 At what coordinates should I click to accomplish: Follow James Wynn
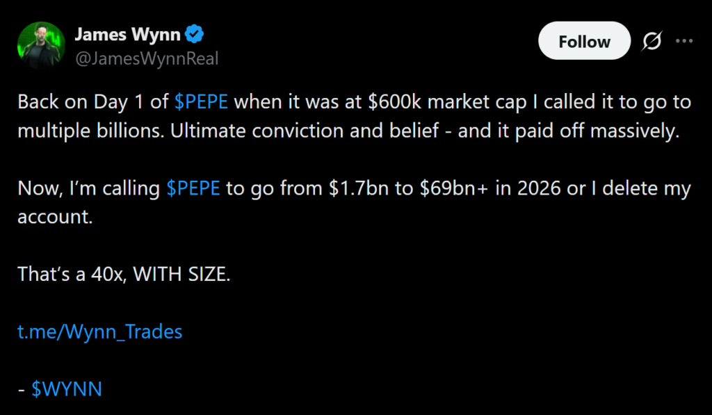[x=583, y=42]
